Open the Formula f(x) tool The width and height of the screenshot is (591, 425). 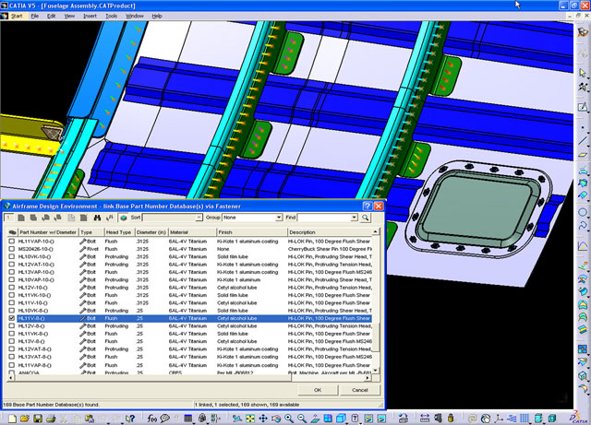click(x=151, y=419)
